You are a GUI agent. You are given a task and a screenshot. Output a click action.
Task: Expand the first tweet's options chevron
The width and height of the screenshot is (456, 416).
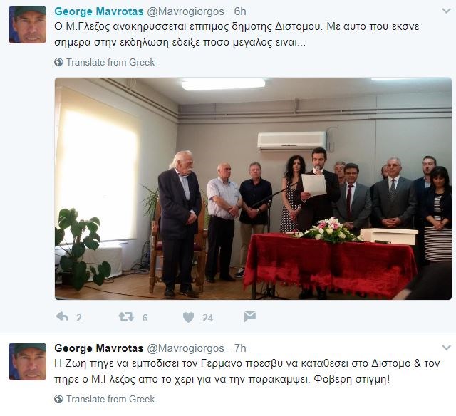pyautogui.click(x=446, y=11)
